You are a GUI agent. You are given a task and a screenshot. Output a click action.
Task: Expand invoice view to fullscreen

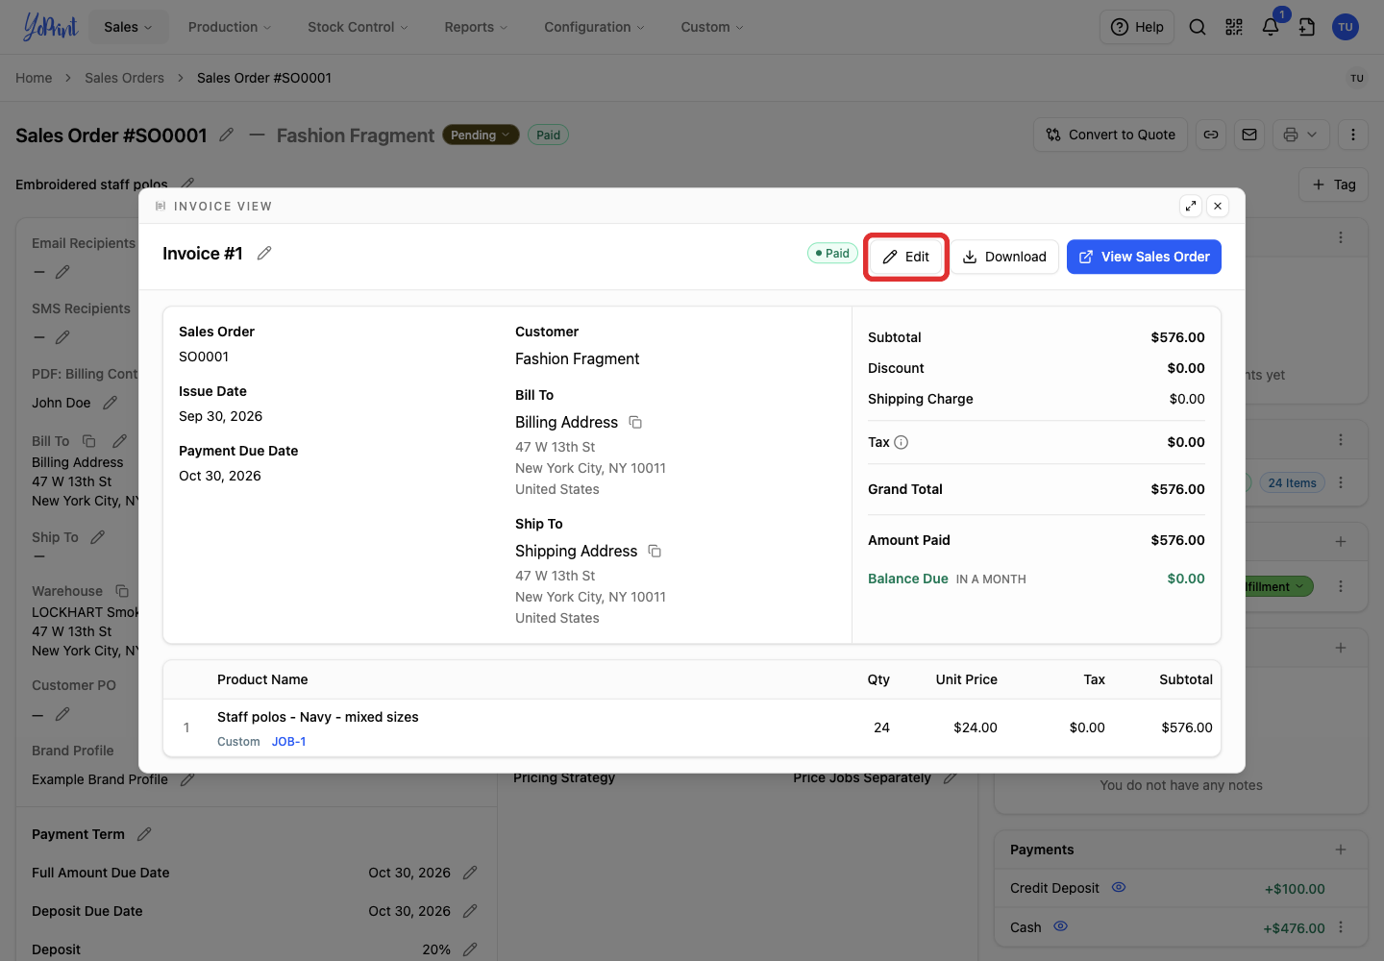click(1191, 206)
